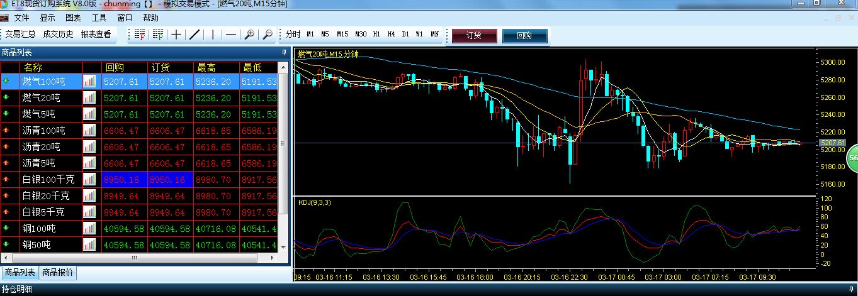The height and width of the screenshot is (296, 858).
Task: Pick the horizontal line drawing tool
Action: pos(231,35)
